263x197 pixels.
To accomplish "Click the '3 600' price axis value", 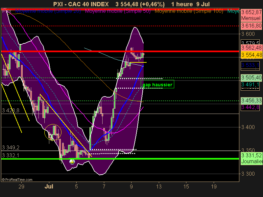I will [248, 34].
